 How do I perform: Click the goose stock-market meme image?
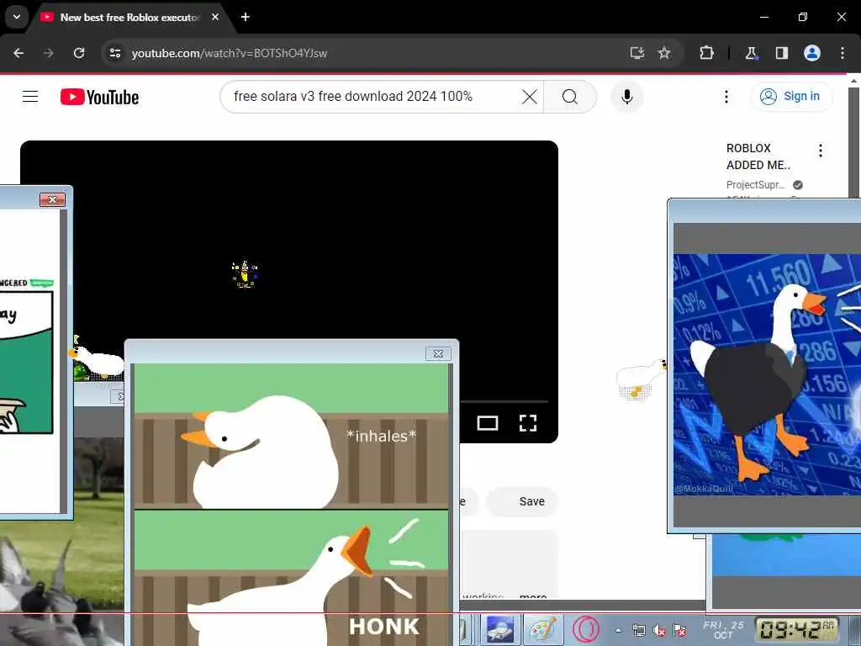click(767, 374)
